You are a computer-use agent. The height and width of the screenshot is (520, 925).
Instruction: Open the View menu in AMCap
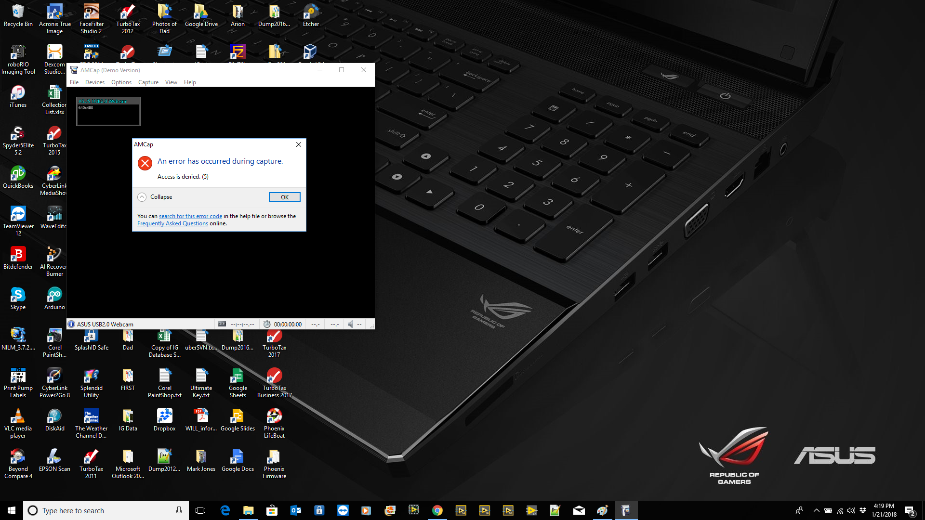click(x=171, y=82)
